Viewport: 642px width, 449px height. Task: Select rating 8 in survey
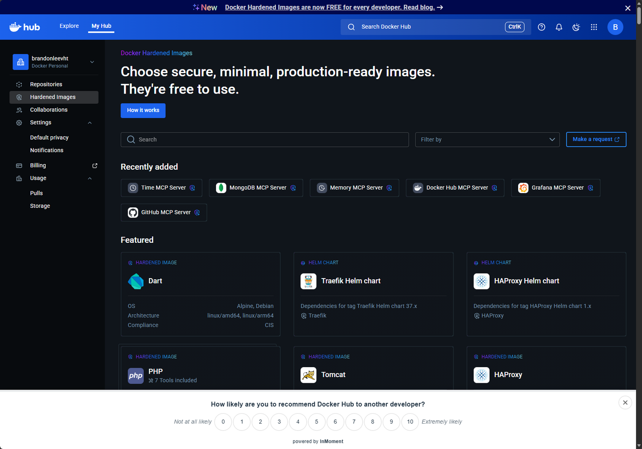pos(373,422)
